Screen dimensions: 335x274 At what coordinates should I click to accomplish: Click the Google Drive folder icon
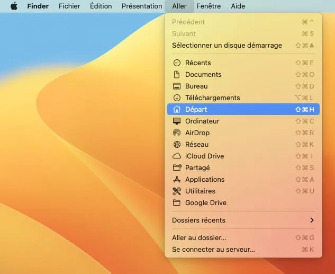coord(177,202)
